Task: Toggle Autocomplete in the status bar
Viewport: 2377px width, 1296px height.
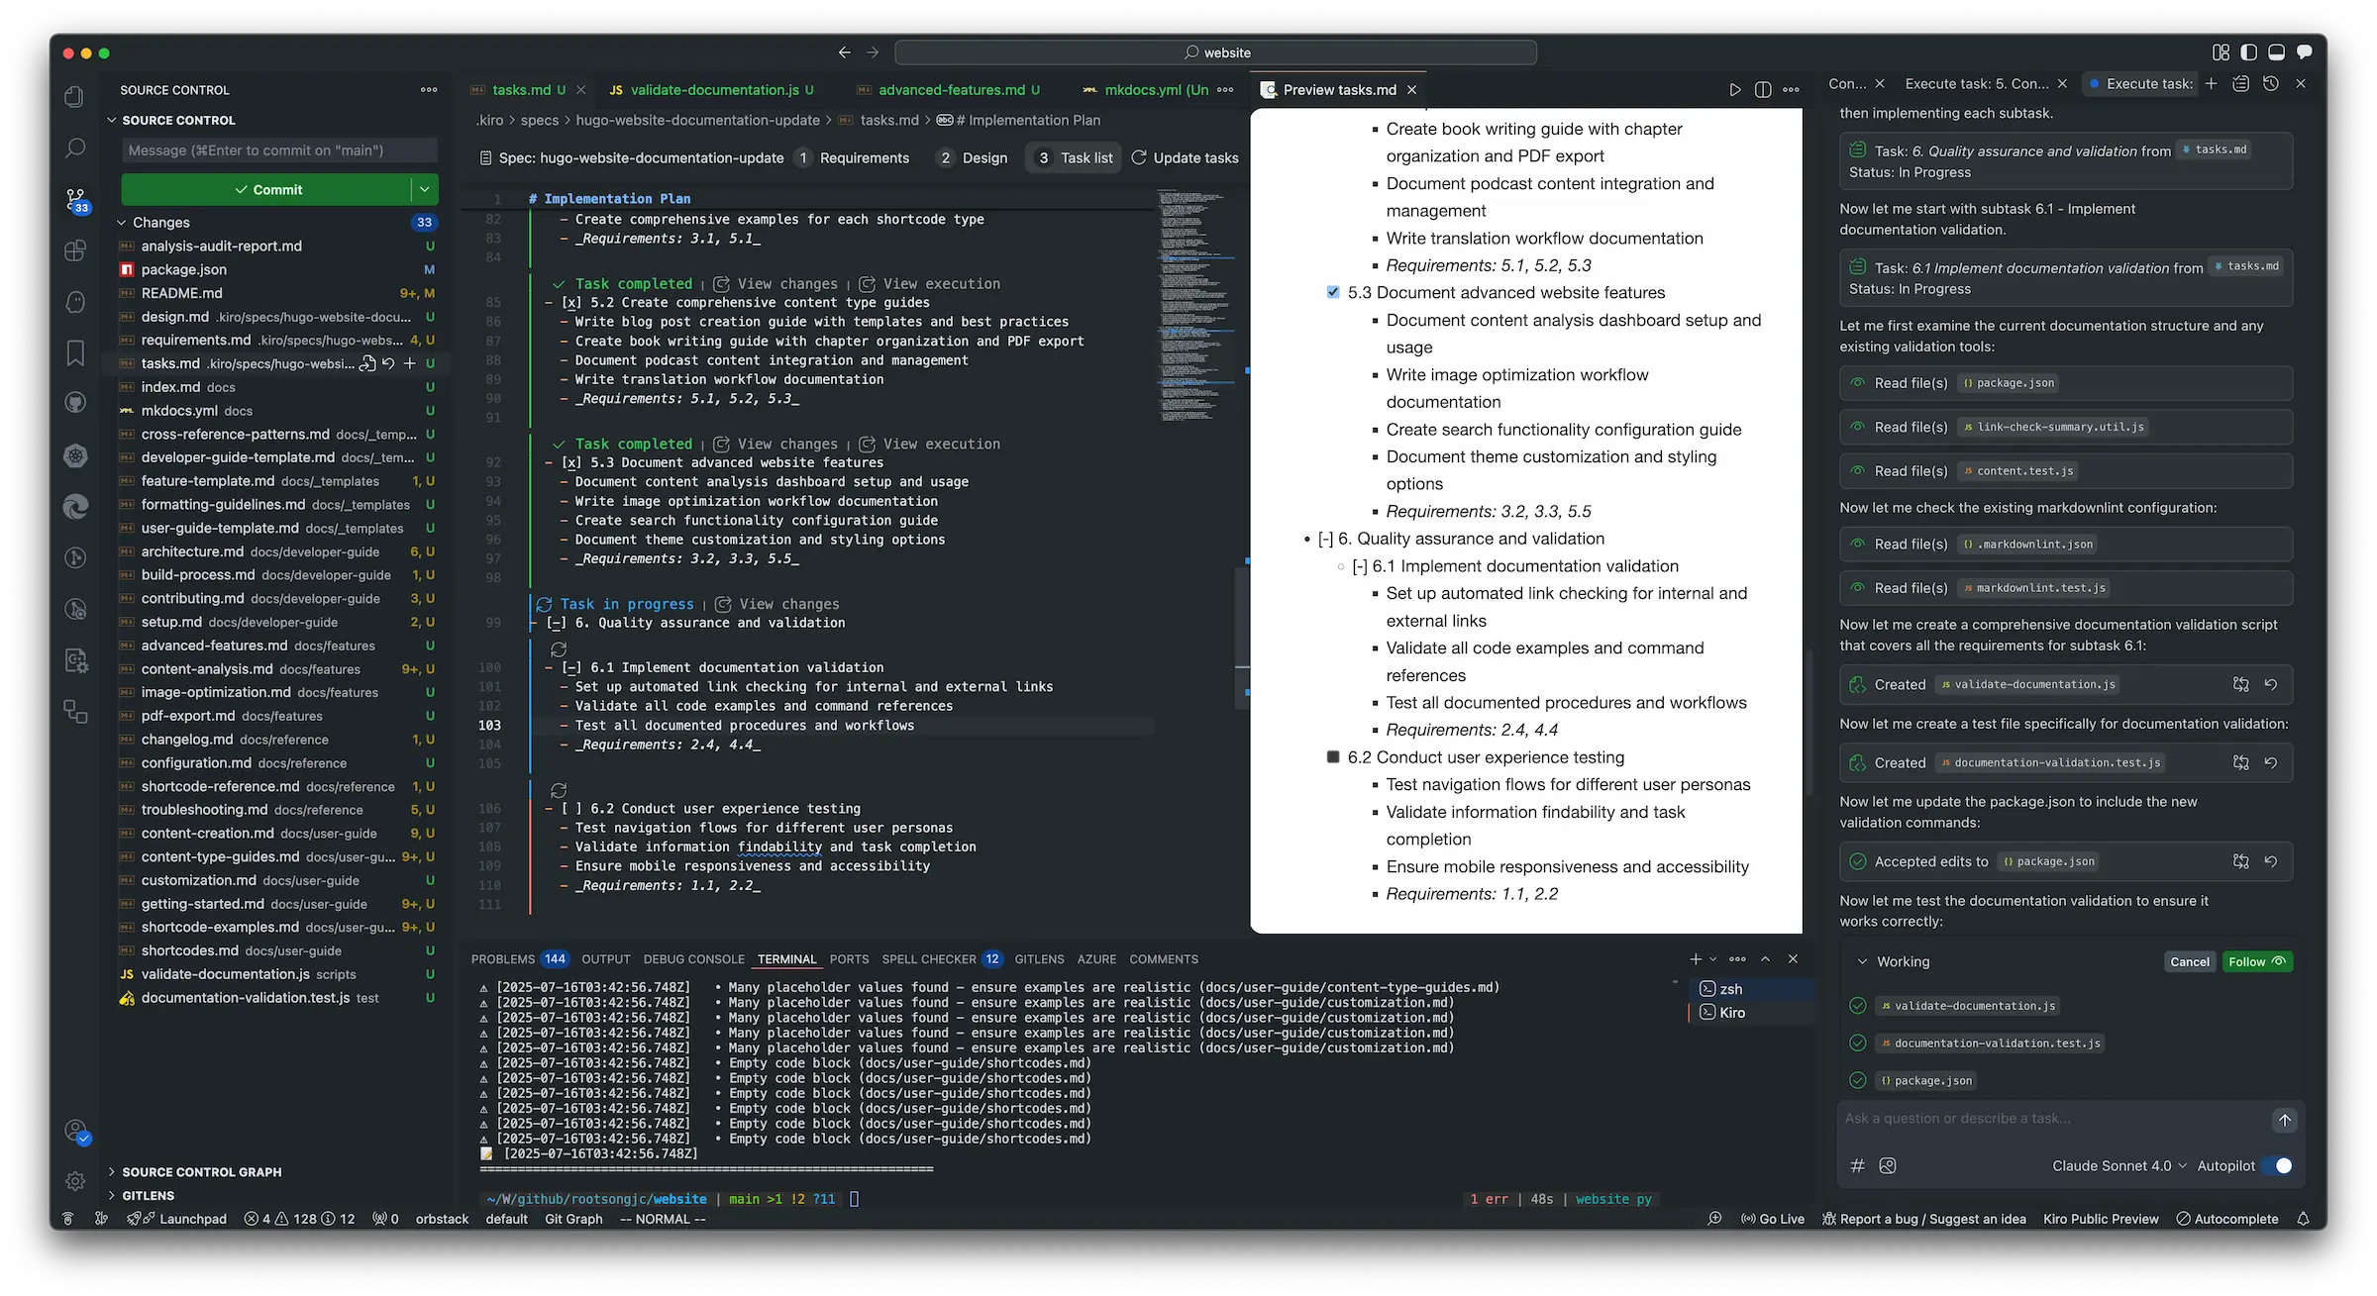Action: [2226, 1219]
